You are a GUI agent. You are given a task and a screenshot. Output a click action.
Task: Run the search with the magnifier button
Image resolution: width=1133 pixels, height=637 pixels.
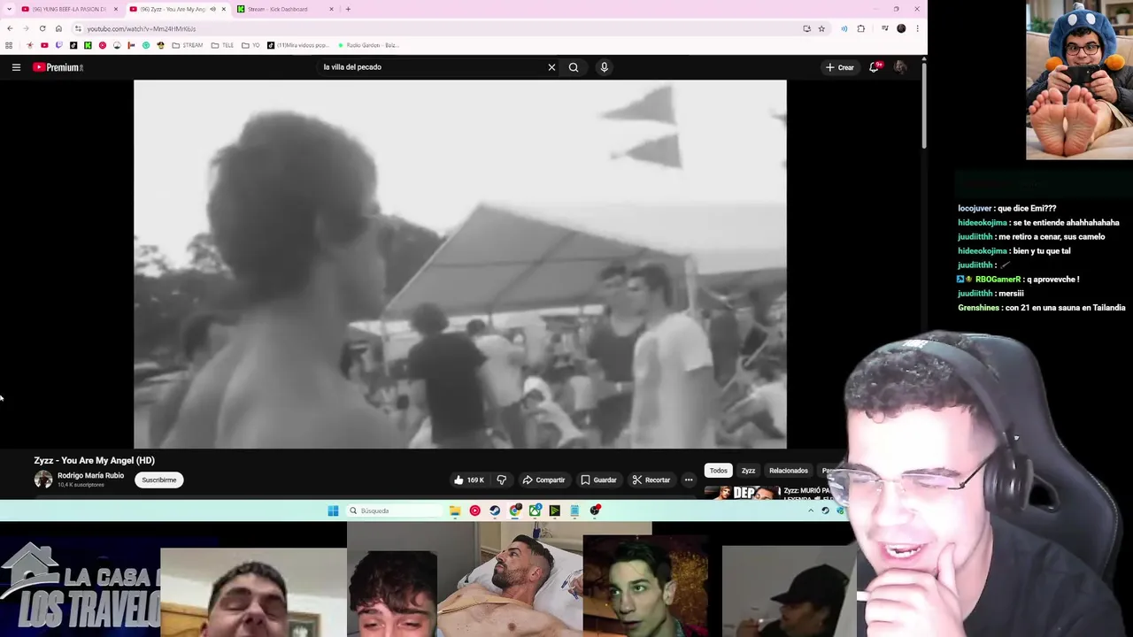pos(574,67)
